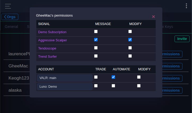Click the Invite button
Viewport: 192px width, 113px height.
point(182,39)
